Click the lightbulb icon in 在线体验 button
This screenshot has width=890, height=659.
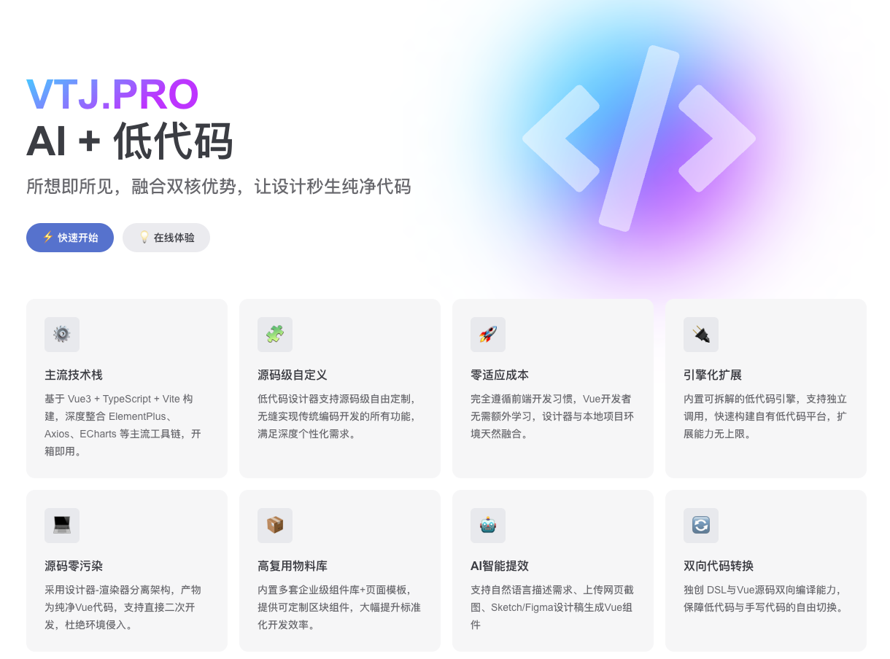pos(144,237)
